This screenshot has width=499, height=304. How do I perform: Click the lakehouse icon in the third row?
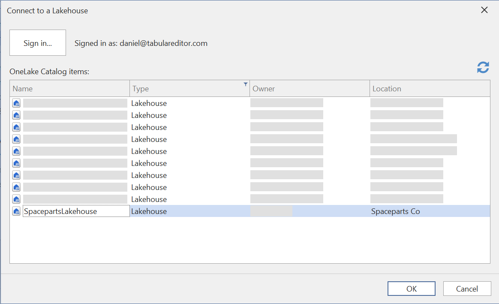(16, 127)
